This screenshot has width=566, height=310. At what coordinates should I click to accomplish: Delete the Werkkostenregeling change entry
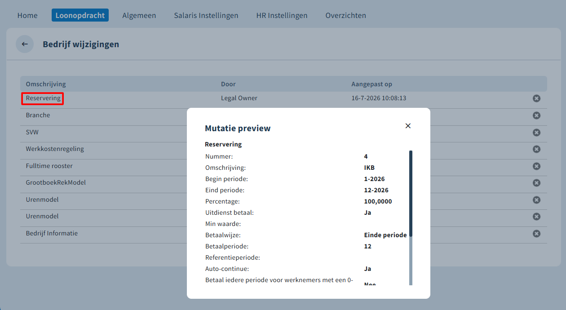pyautogui.click(x=536, y=149)
